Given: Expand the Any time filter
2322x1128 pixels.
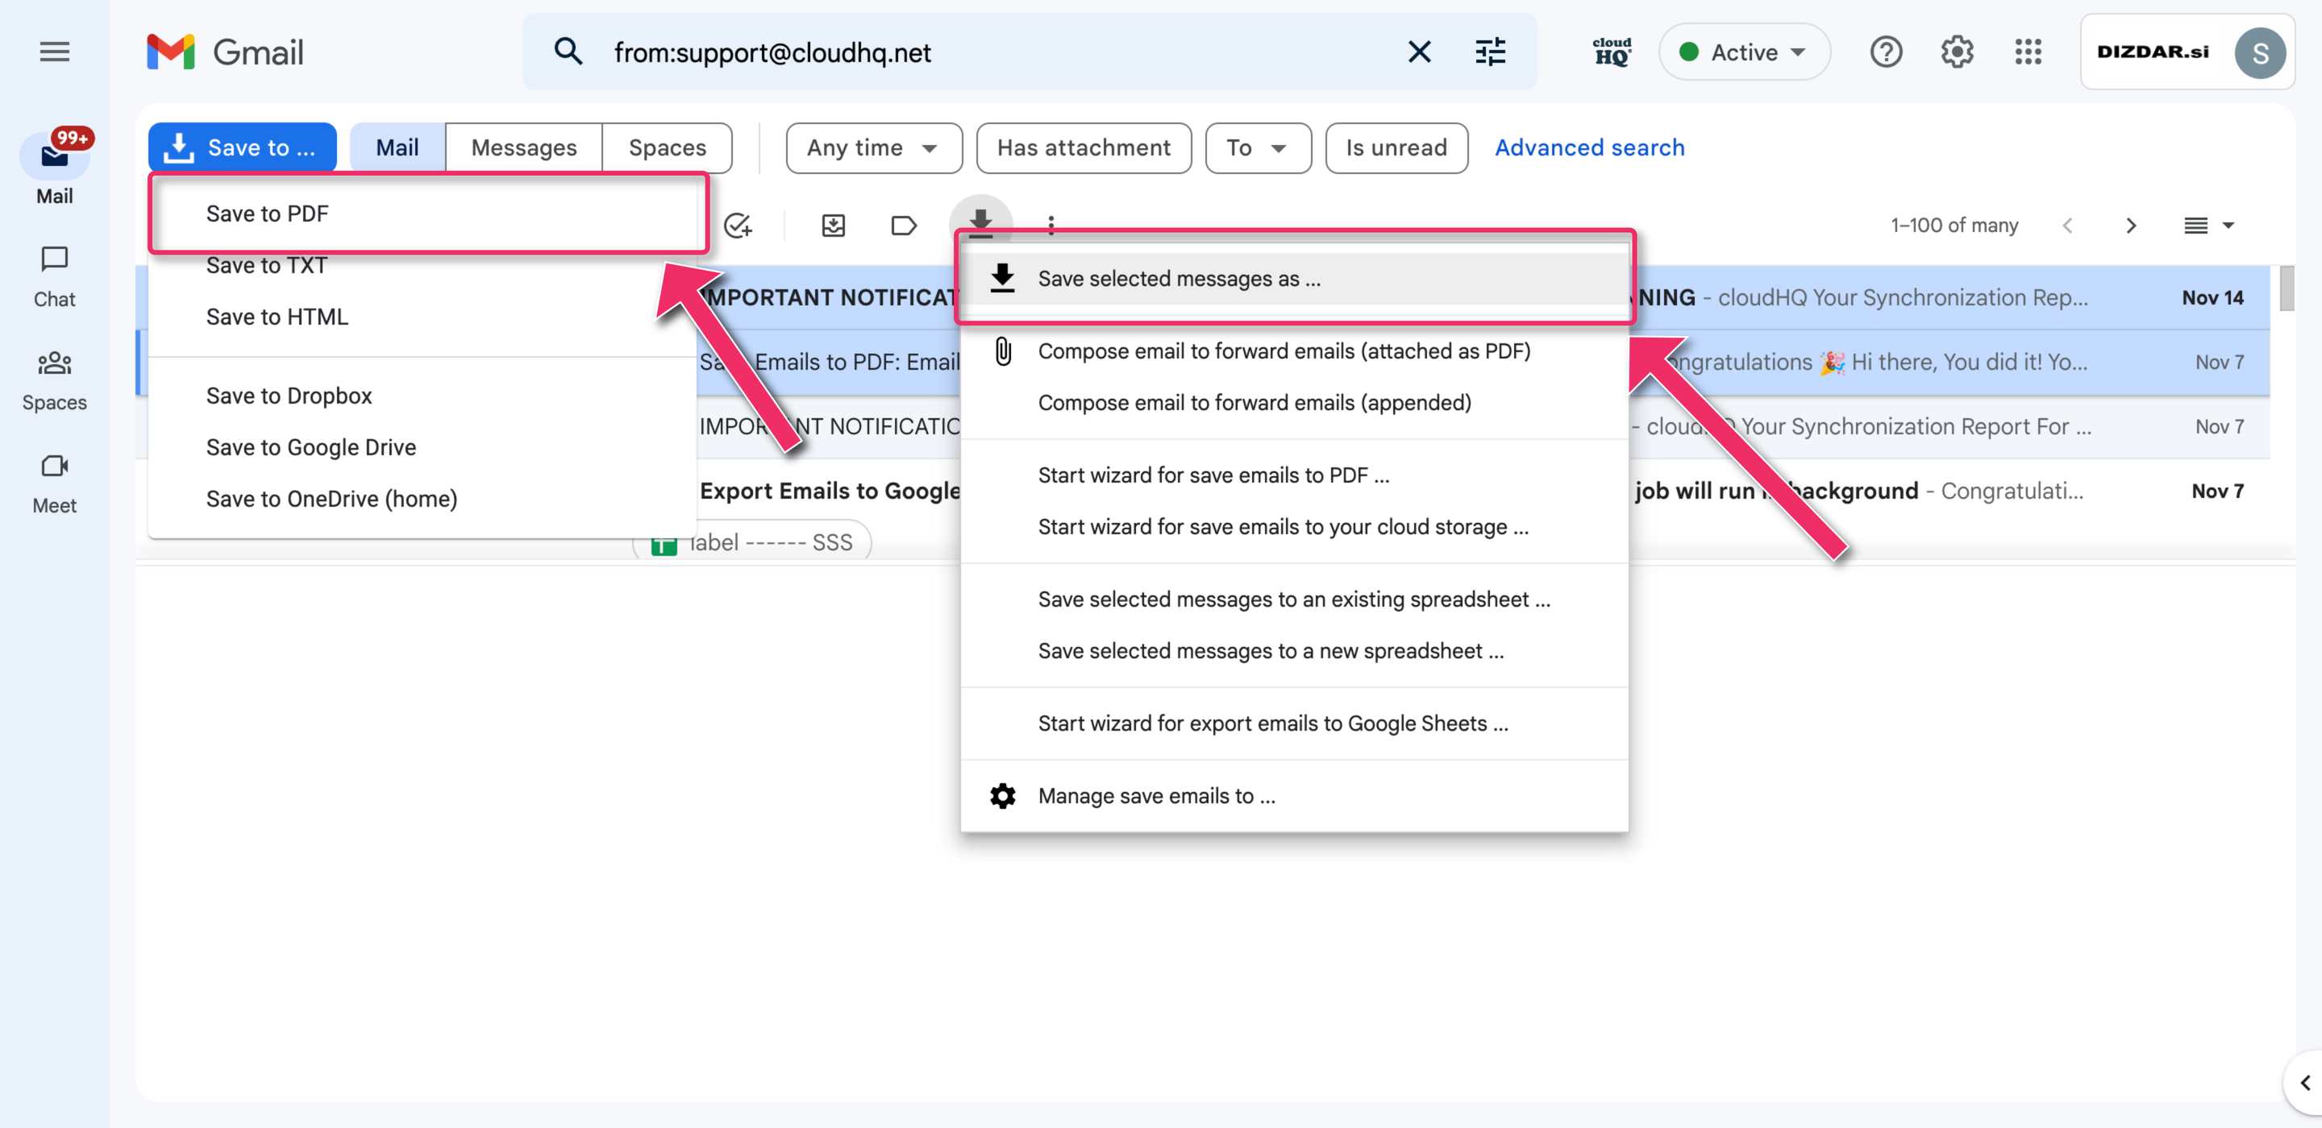Looking at the screenshot, I should click(x=873, y=147).
